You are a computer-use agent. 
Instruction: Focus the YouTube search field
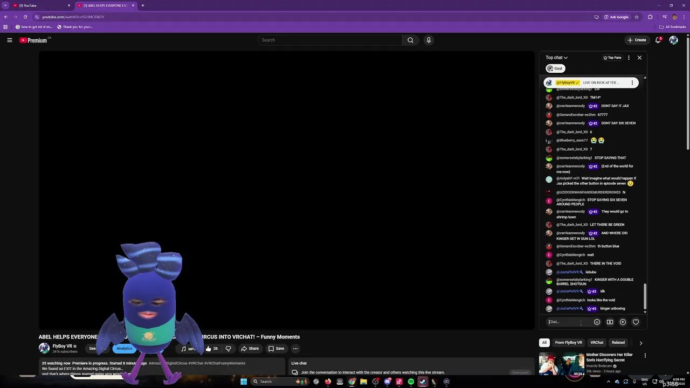330,40
